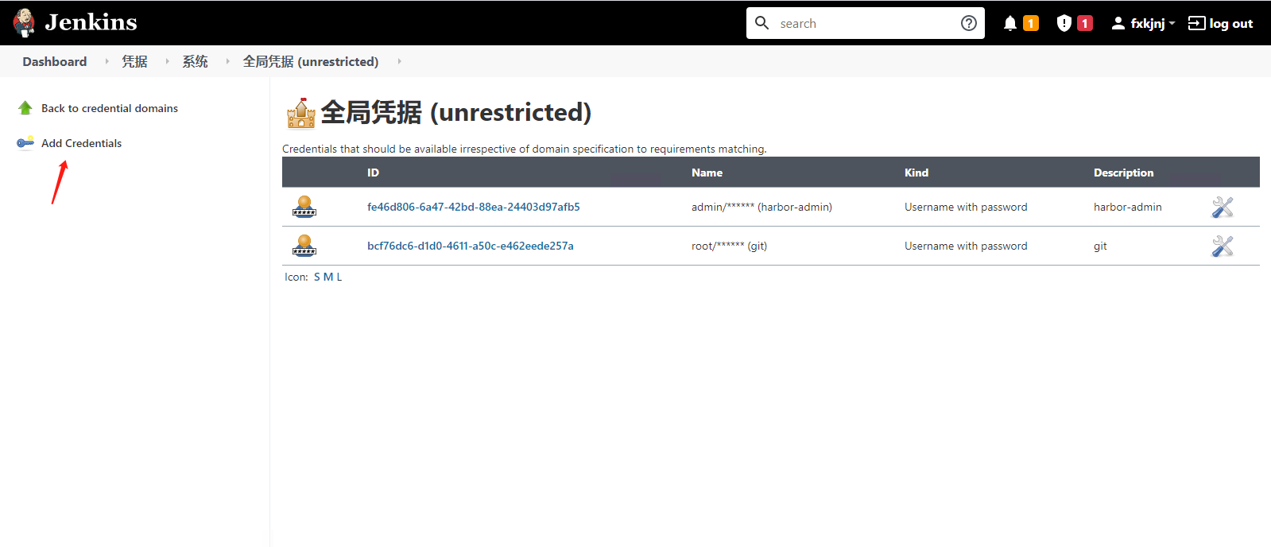
Task: Click the L icon size label
Action: tap(339, 277)
